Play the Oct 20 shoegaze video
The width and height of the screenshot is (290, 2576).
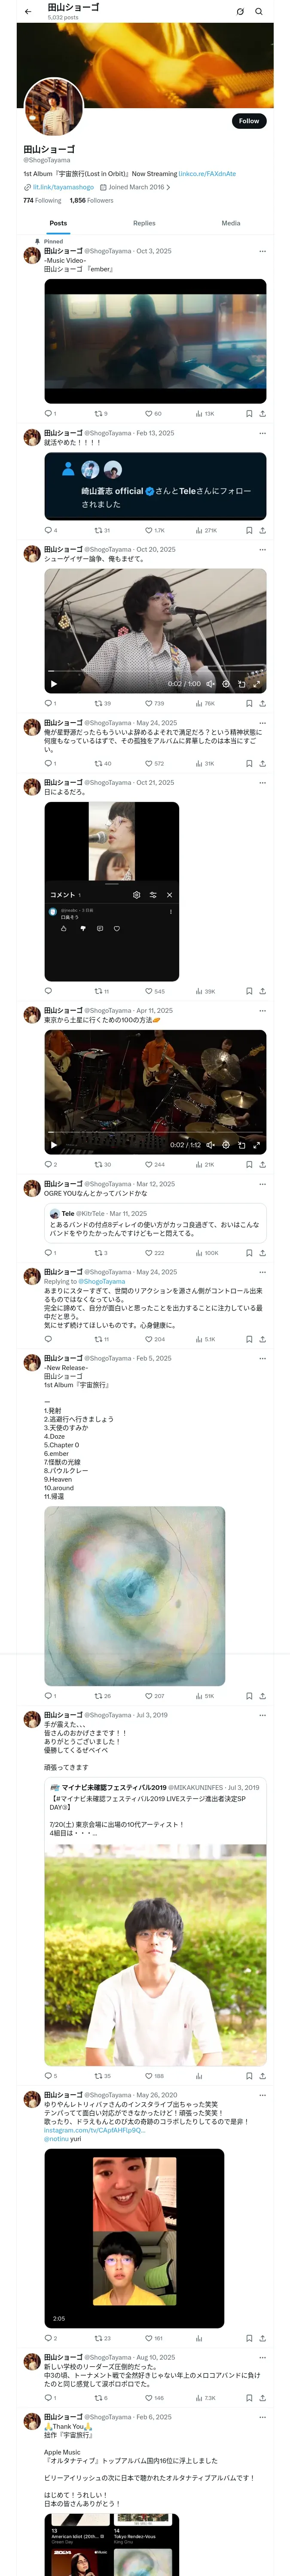(54, 684)
